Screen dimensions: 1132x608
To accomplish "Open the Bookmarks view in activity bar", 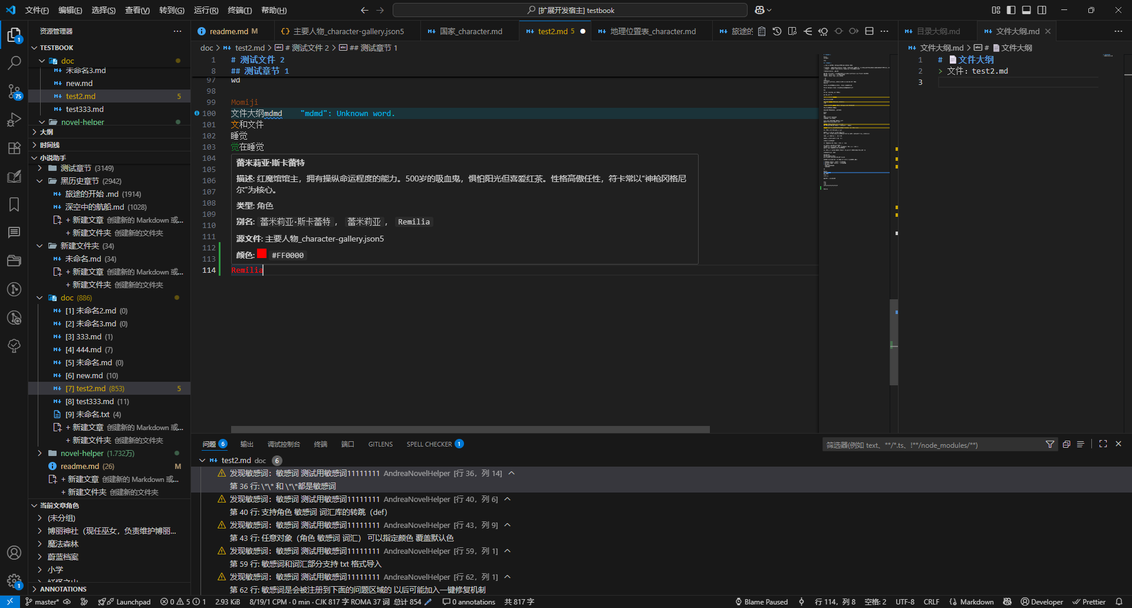I will click(x=14, y=204).
